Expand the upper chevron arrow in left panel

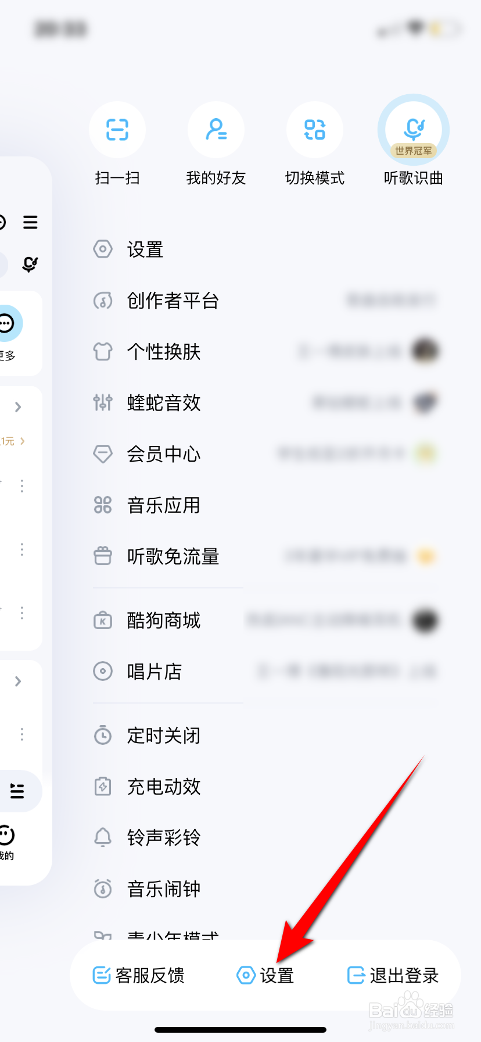[18, 407]
